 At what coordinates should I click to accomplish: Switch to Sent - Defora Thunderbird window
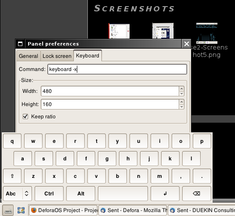pyautogui.click(x=133, y=210)
